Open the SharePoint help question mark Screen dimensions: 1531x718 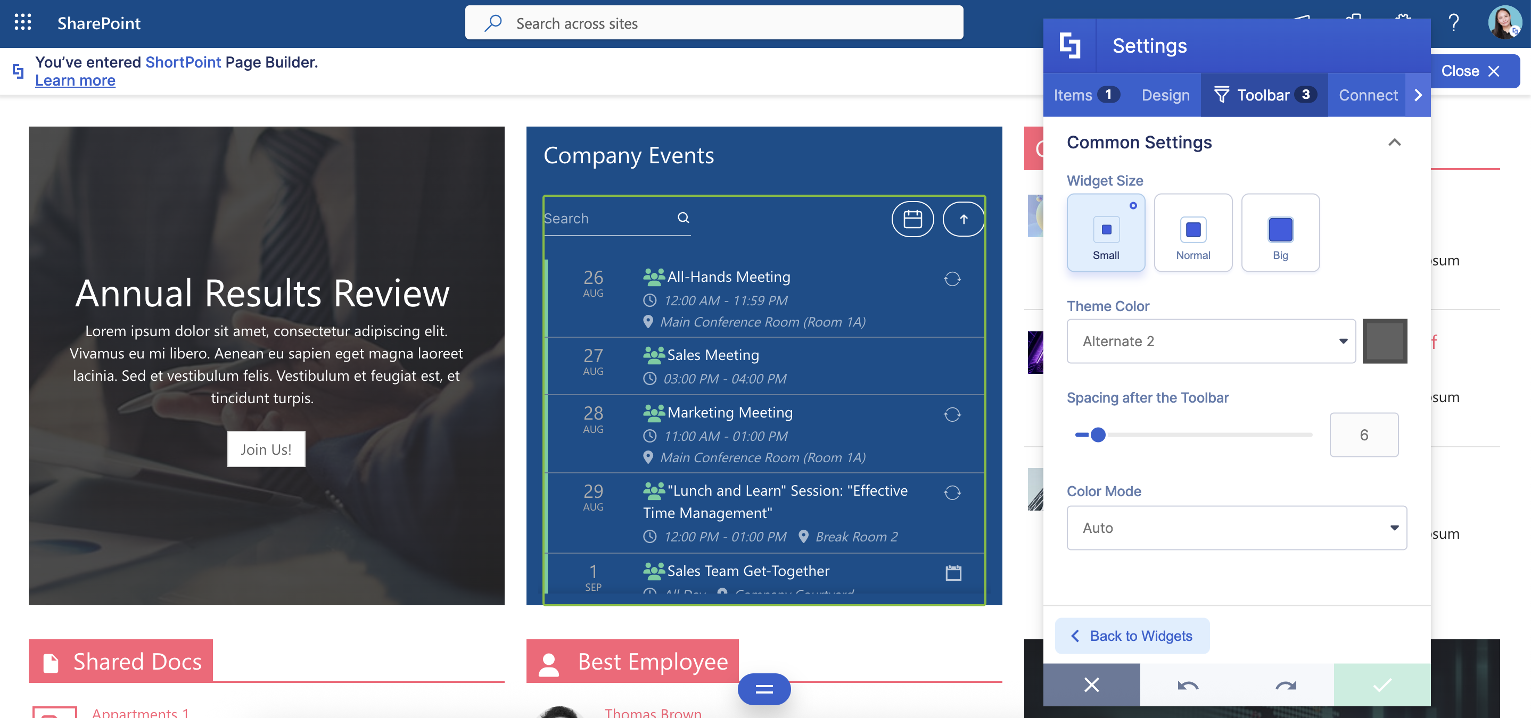click(x=1454, y=22)
